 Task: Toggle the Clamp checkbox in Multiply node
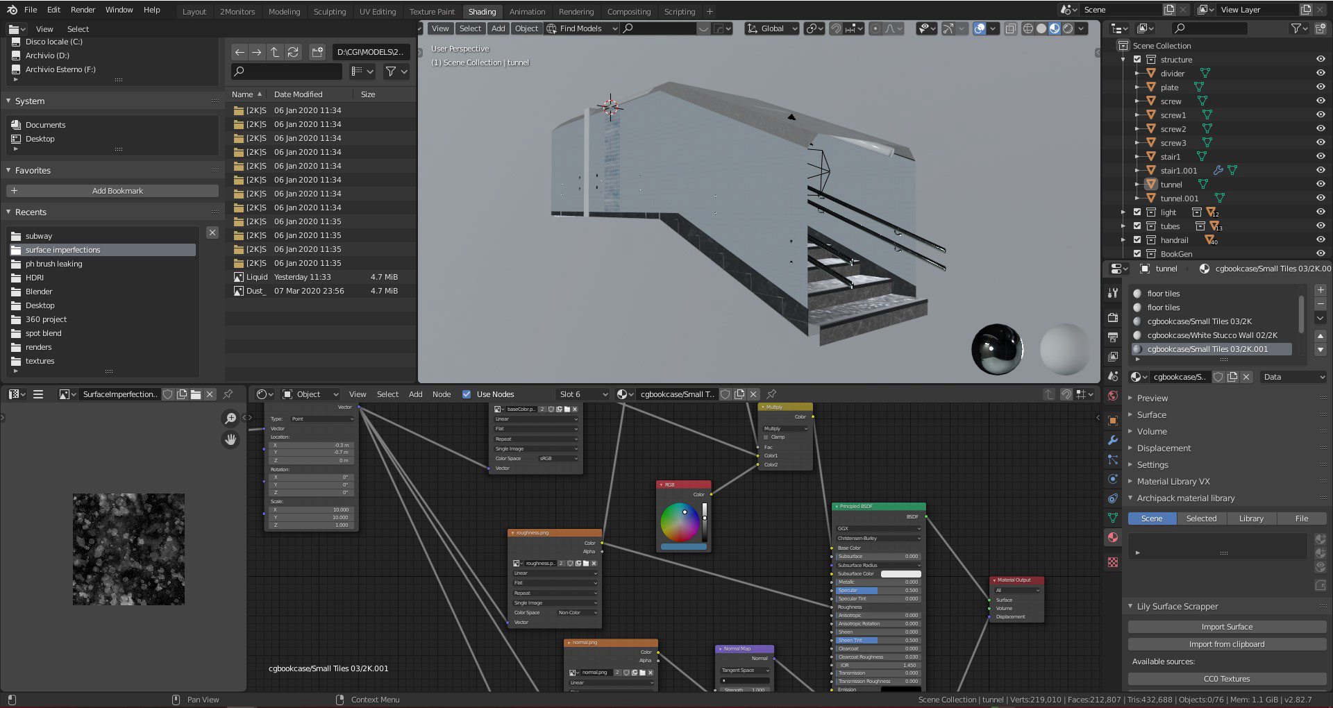(766, 437)
